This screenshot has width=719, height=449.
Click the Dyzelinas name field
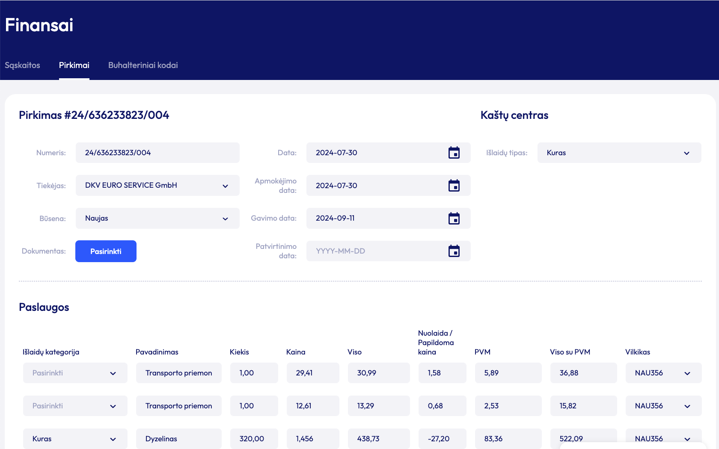tap(178, 439)
